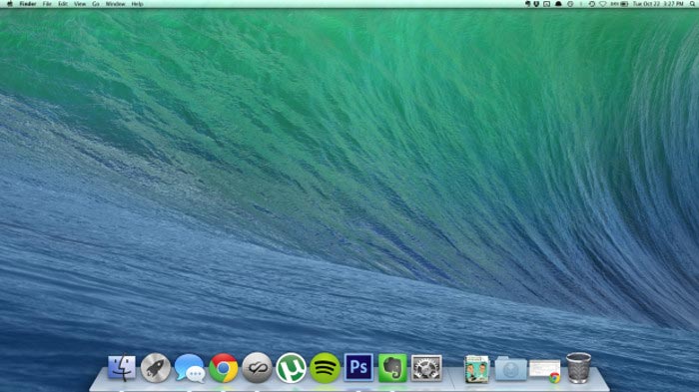Open the blue Downloads folder stack
This screenshot has width=699, height=392.
(x=511, y=369)
